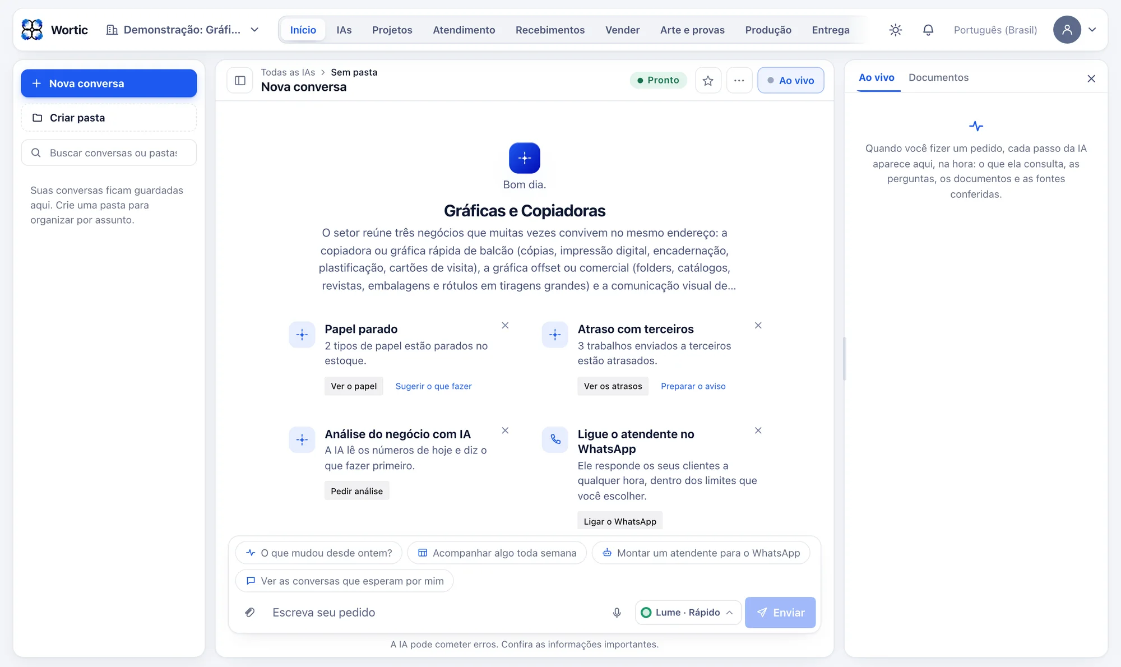Screen dimensions: 1121x667
Task: Click the Pedir análise button
Action: point(356,491)
